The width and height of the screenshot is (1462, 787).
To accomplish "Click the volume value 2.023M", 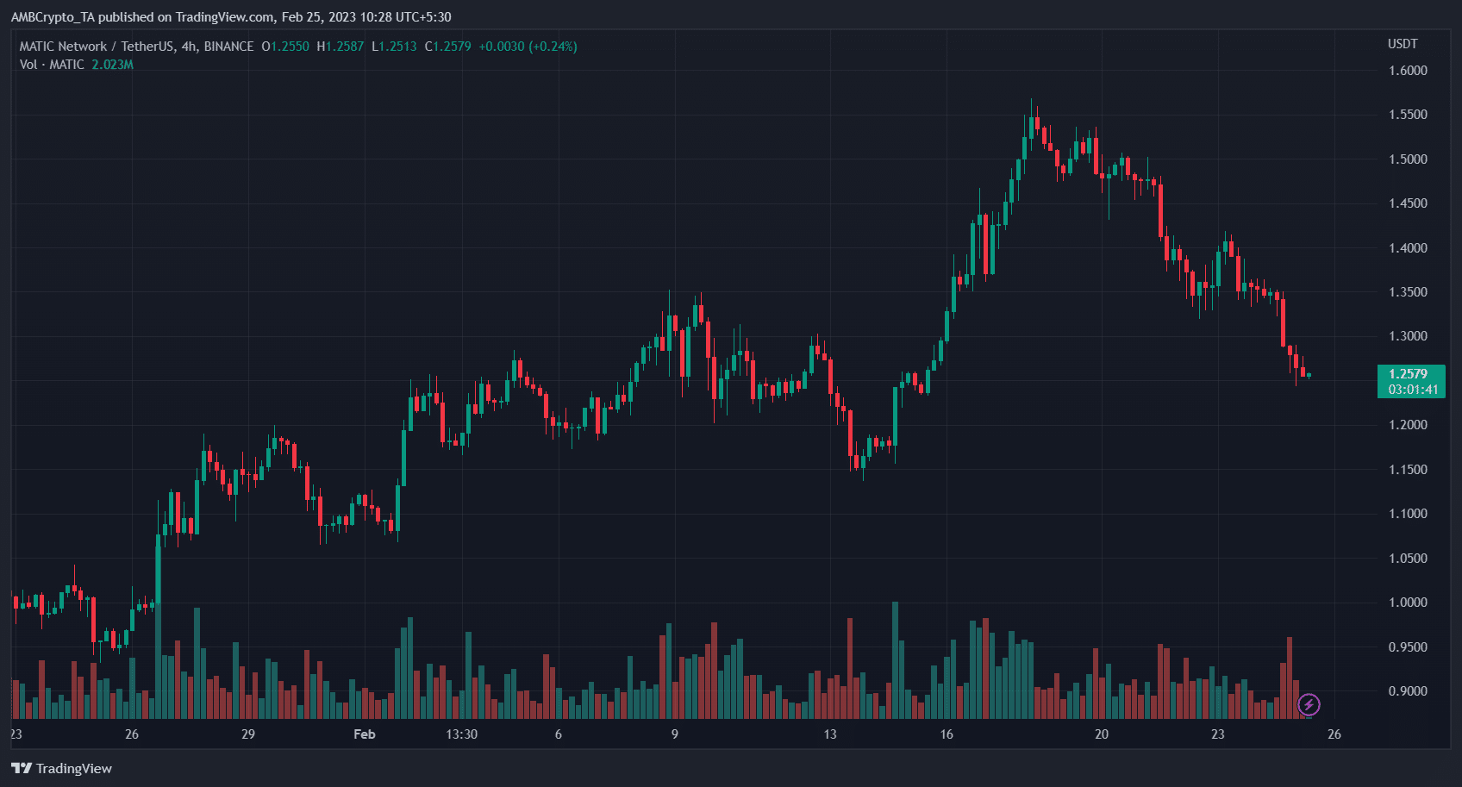I will point(111,65).
